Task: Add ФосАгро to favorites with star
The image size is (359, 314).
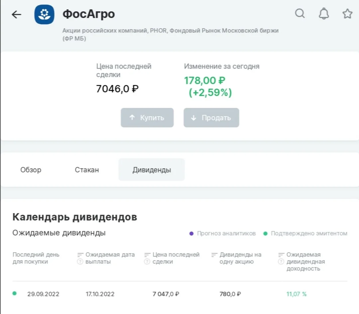Action: coord(347,14)
